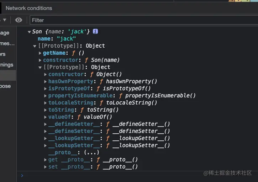Click the eye live expression icon
Viewport: 258px width, 182px height.
(19, 20)
